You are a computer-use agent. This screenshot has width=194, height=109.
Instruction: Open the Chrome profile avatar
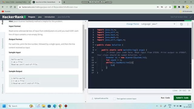click(x=187, y=7)
